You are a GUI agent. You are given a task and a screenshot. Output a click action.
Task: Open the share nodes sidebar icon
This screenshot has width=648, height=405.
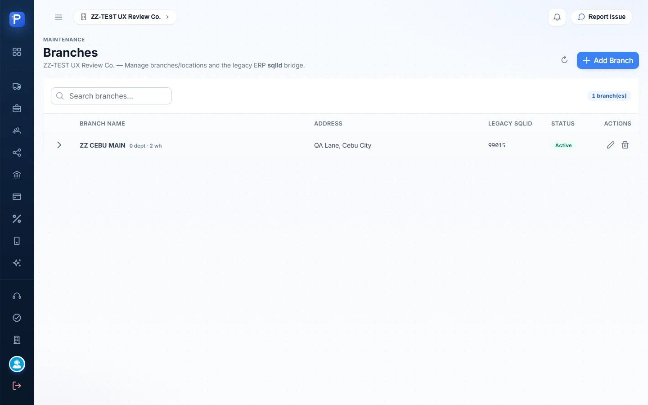pos(17,153)
